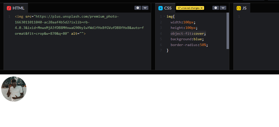
Task: Collapse the img rule fold arrow
Action: click(x=164, y=17)
